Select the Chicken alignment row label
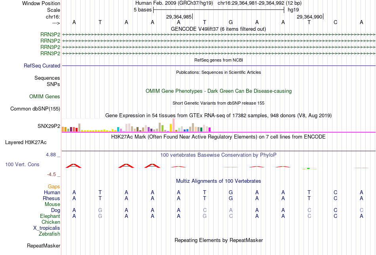The height and width of the screenshot is (255, 376). point(51,222)
